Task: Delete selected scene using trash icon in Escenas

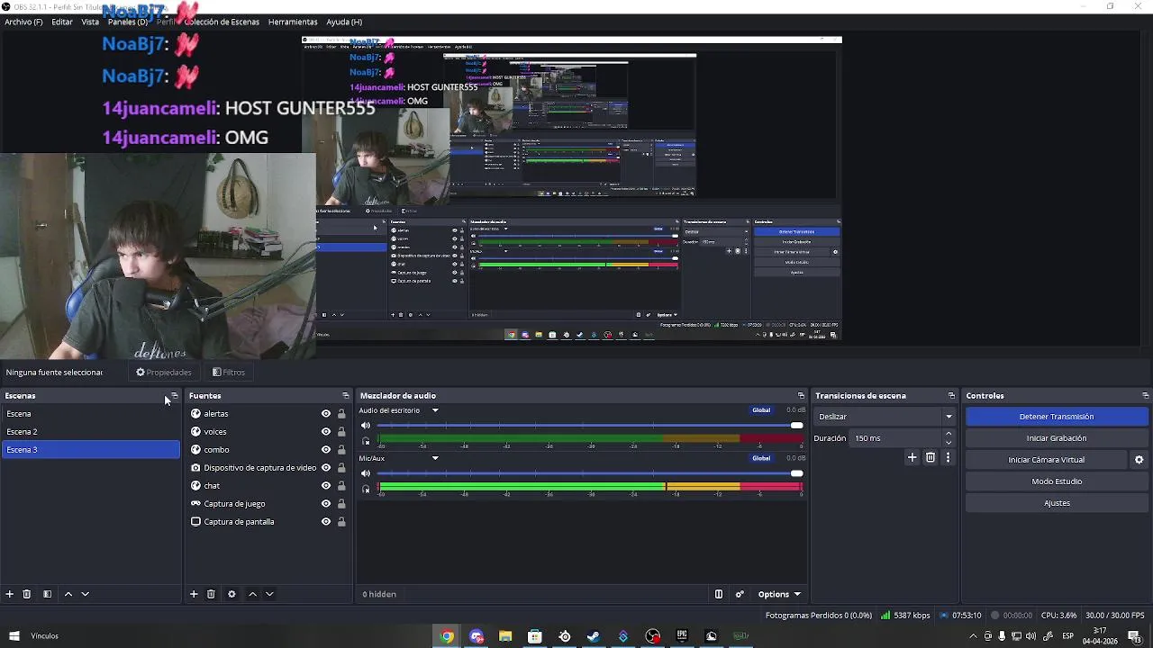Action: tap(27, 594)
